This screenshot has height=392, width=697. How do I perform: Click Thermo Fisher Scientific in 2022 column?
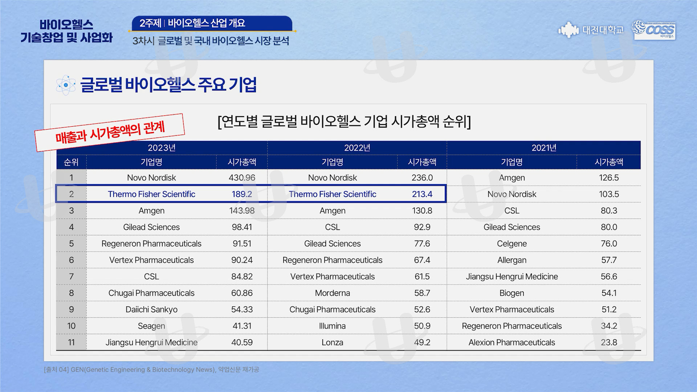(332, 194)
